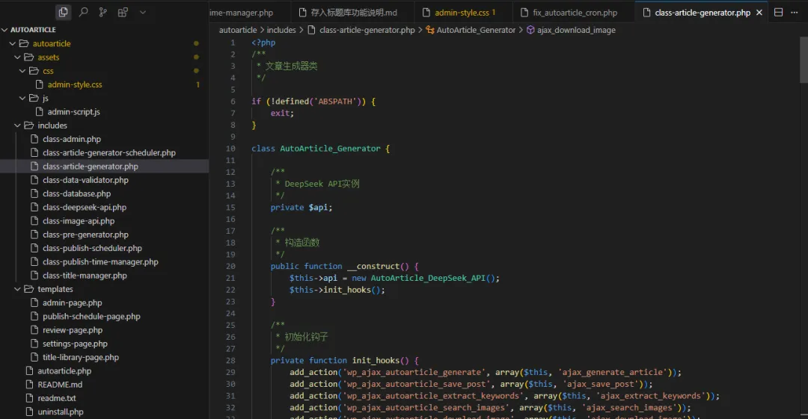Click includes breadcrumb segment
Viewport: 808px width, 419px height.
(281, 30)
